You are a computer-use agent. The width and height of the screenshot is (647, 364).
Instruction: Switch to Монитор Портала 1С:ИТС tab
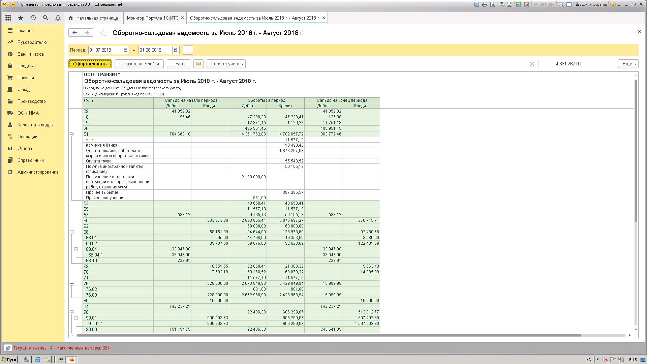(x=152, y=18)
